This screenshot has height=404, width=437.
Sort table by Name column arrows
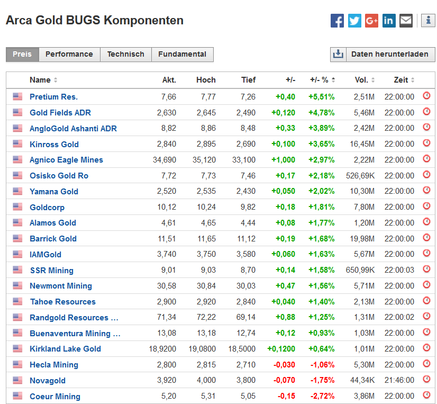pyautogui.click(x=56, y=80)
